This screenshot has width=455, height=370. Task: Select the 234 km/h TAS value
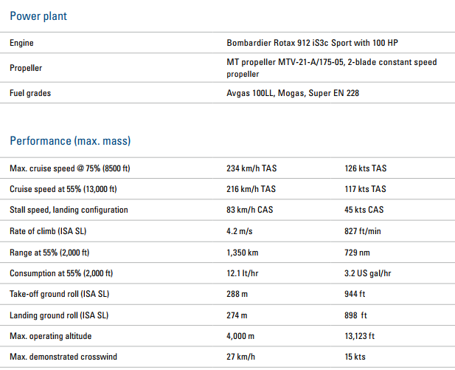click(x=251, y=168)
